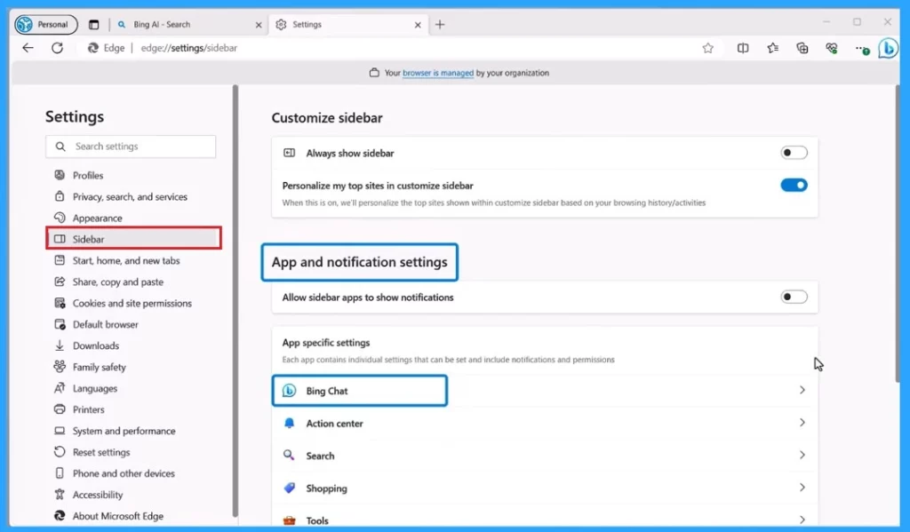The image size is (910, 532).
Task: Open Browser essentials heart icon
Action: [832, 48]
